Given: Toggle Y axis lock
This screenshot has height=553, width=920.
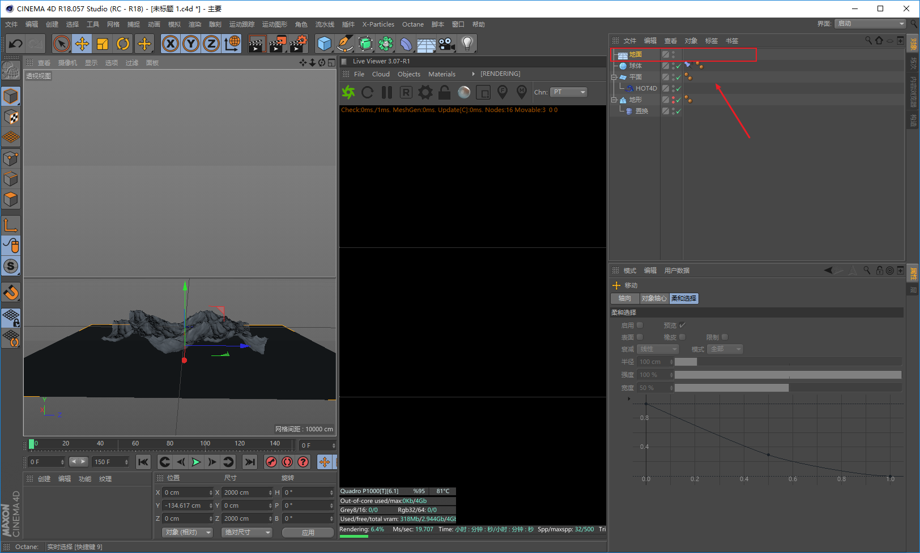Looking at the screenshot, I should 191,44.
